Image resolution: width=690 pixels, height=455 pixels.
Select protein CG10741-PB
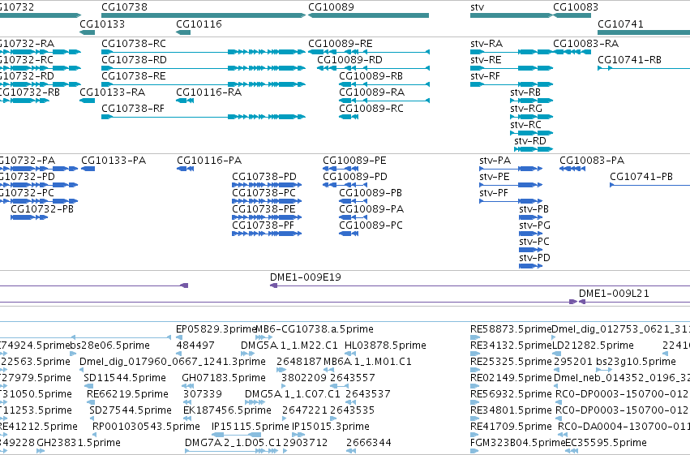[649, 185]
